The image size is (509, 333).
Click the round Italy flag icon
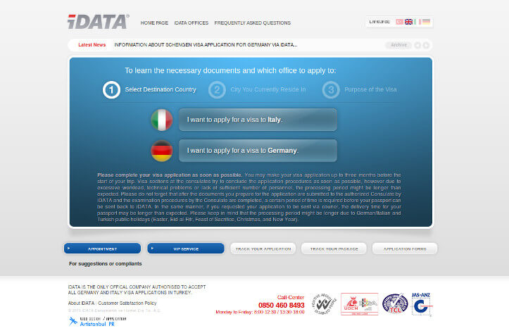162,120
